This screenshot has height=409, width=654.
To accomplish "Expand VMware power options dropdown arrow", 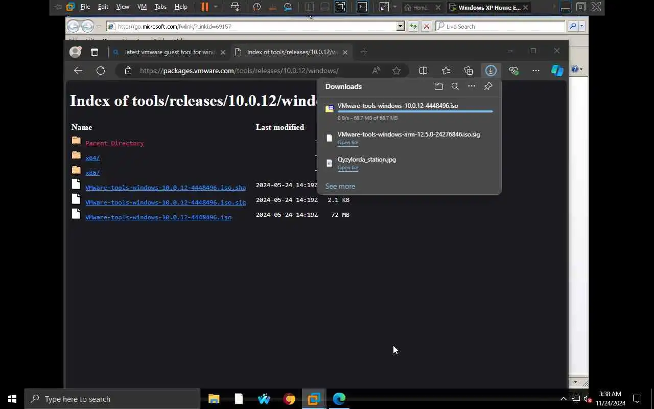I will click(216, 7).
